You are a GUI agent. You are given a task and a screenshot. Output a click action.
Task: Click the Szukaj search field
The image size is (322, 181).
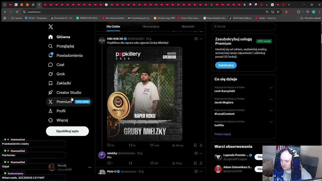pyautogui.click(x=244, y=26)
